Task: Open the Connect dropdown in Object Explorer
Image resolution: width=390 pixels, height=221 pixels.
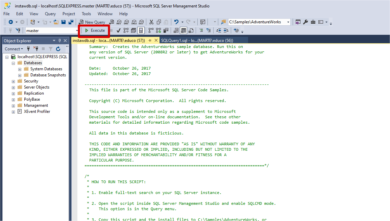Action: point(14,49)
